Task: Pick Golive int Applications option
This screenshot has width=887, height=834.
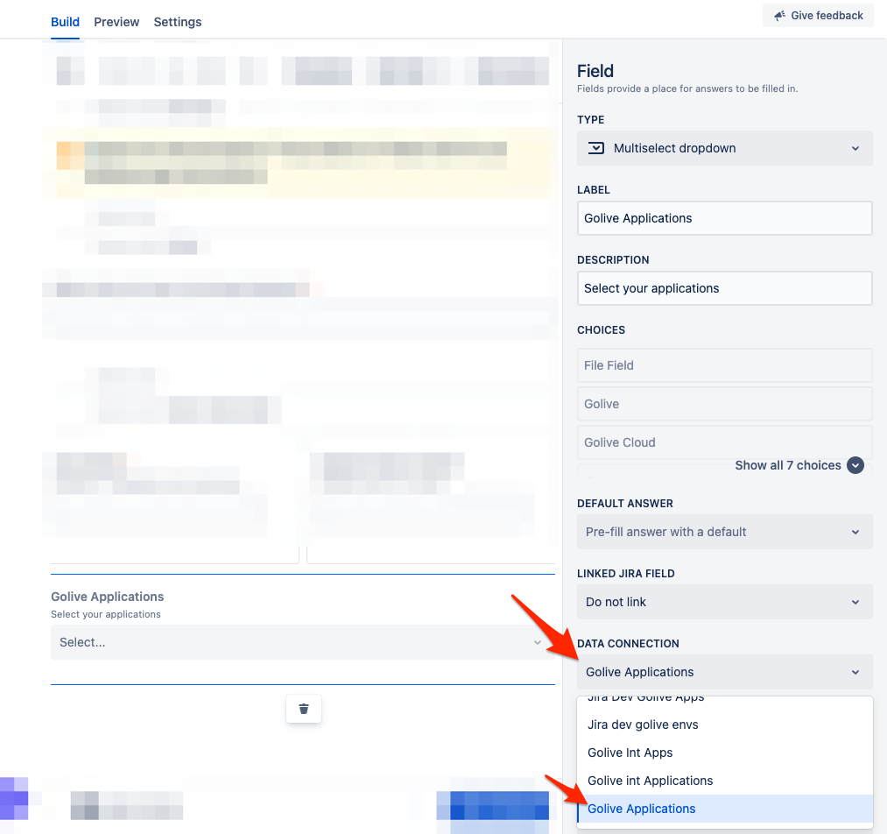Action: [x=651, y=781]
